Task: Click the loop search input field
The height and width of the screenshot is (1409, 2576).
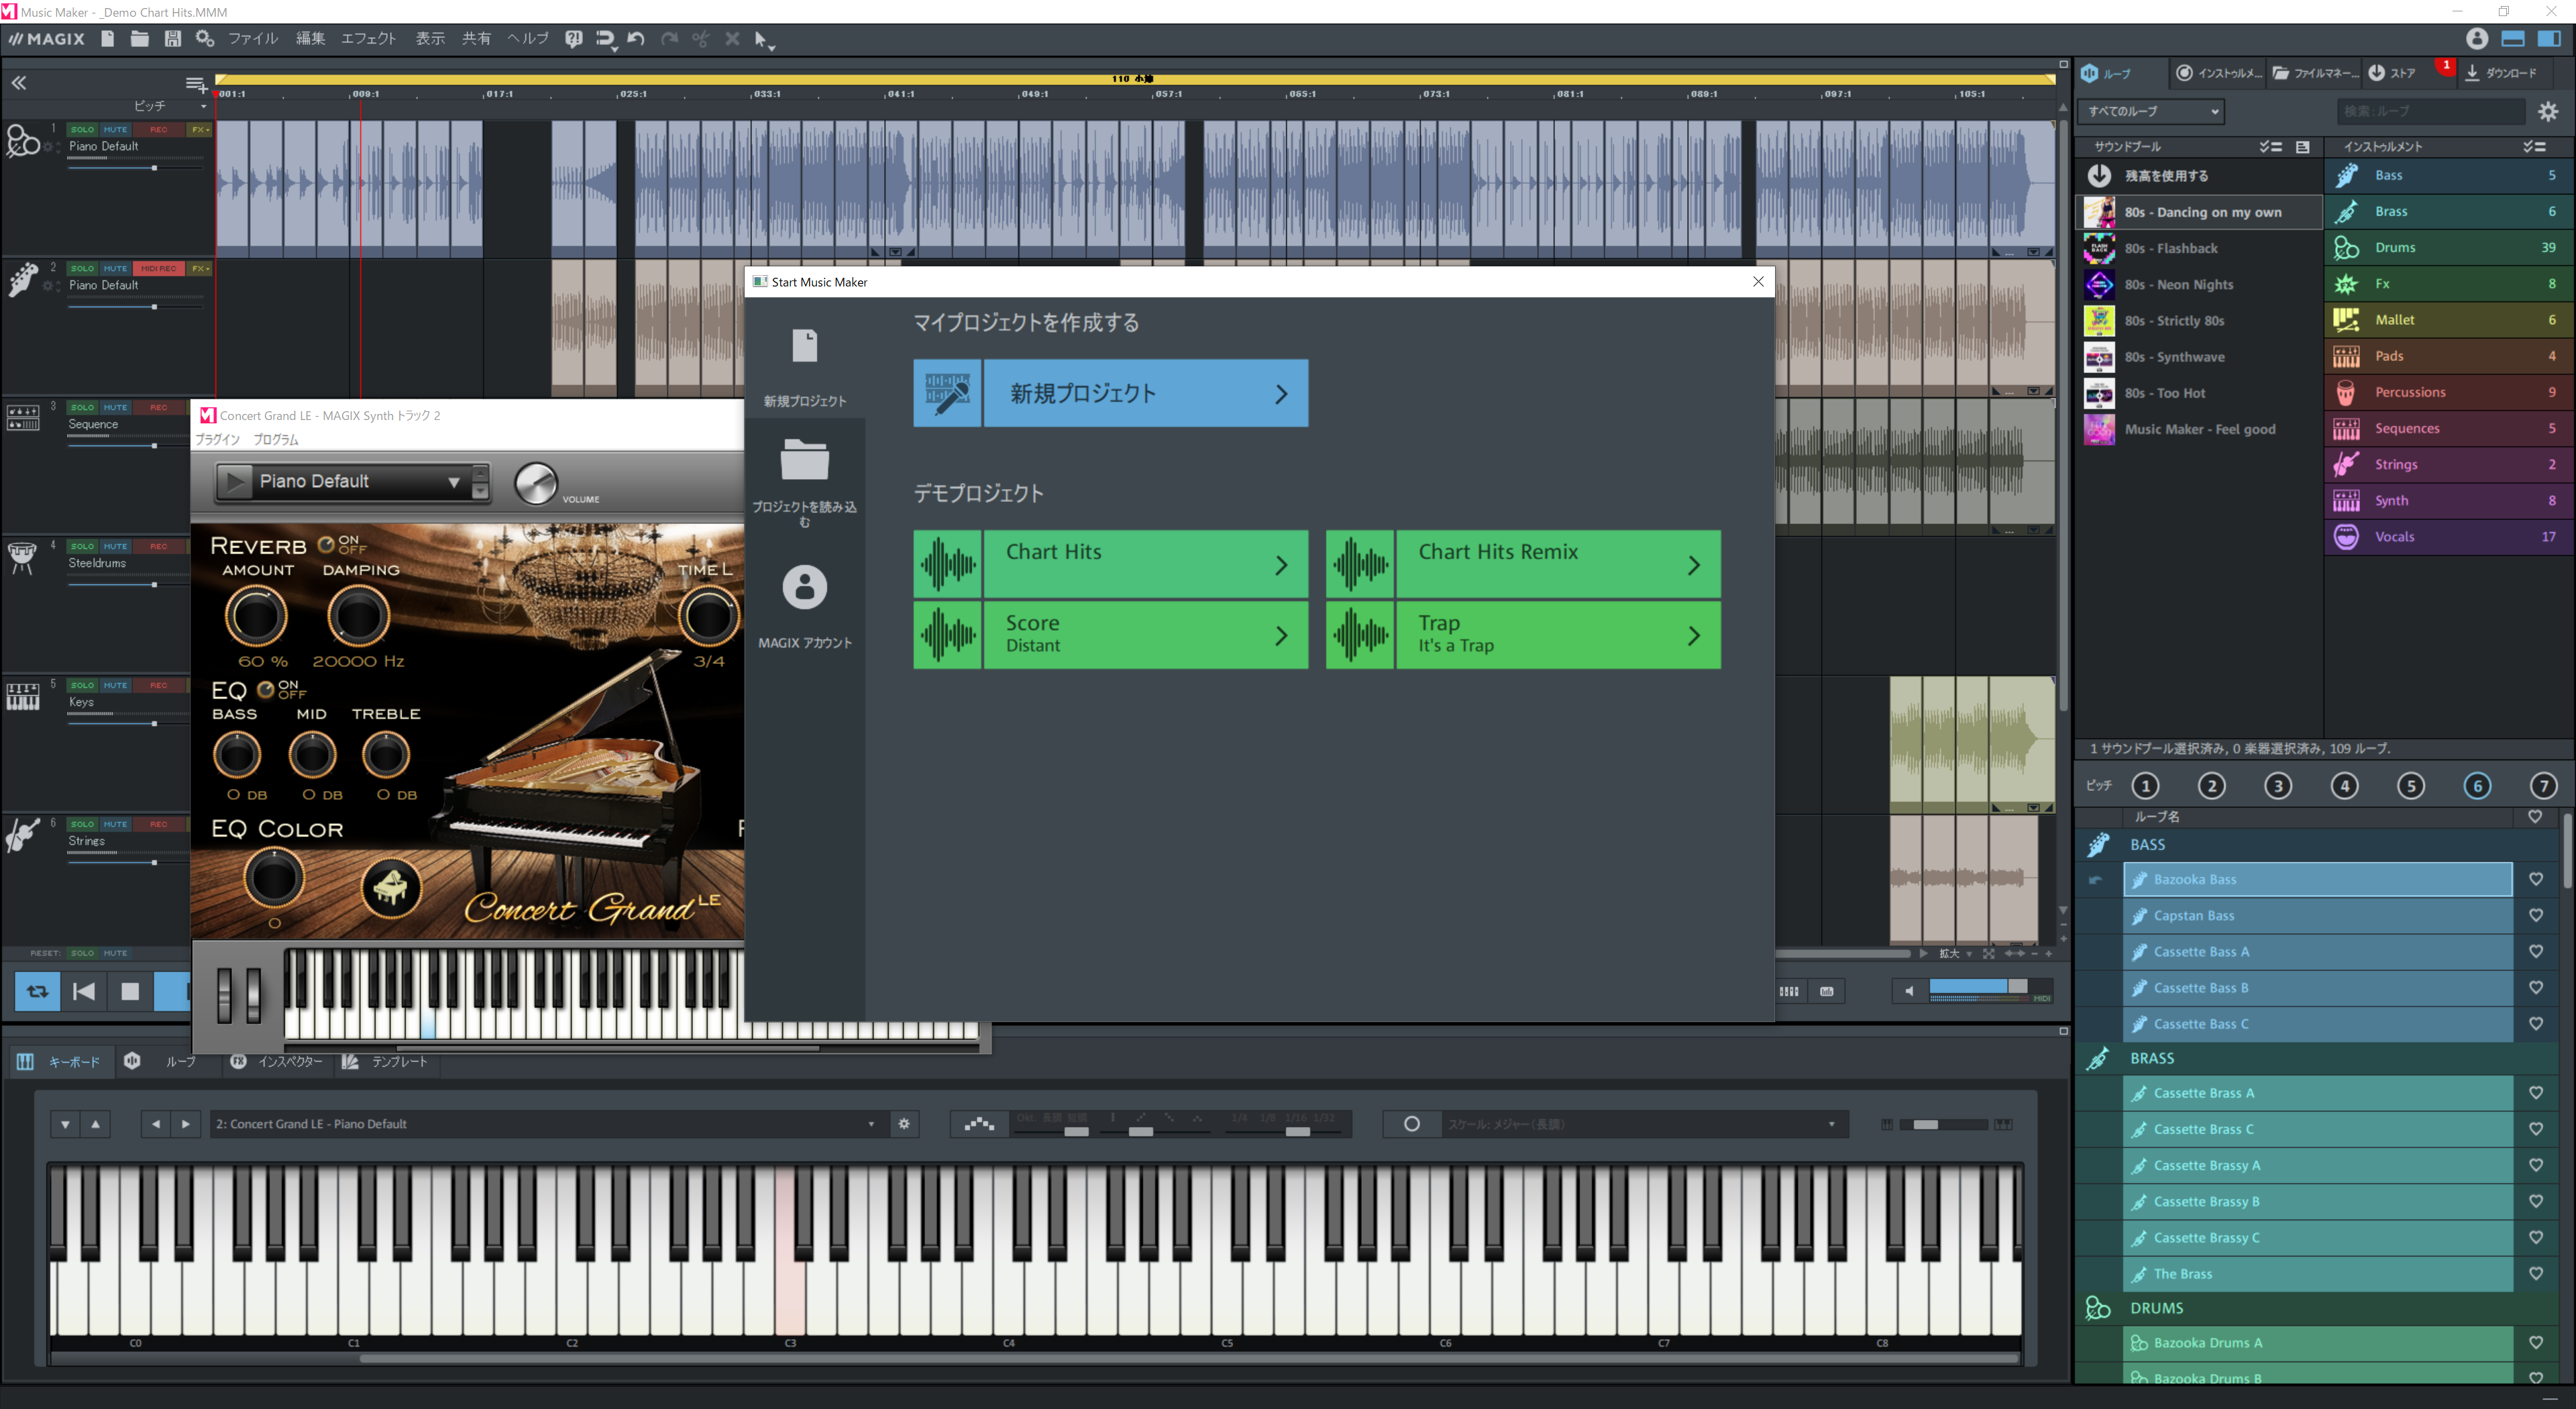Action: pos(2430,111)
